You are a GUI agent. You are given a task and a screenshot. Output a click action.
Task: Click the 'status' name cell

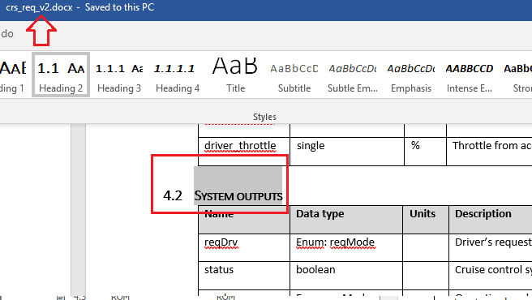(244, 275)
